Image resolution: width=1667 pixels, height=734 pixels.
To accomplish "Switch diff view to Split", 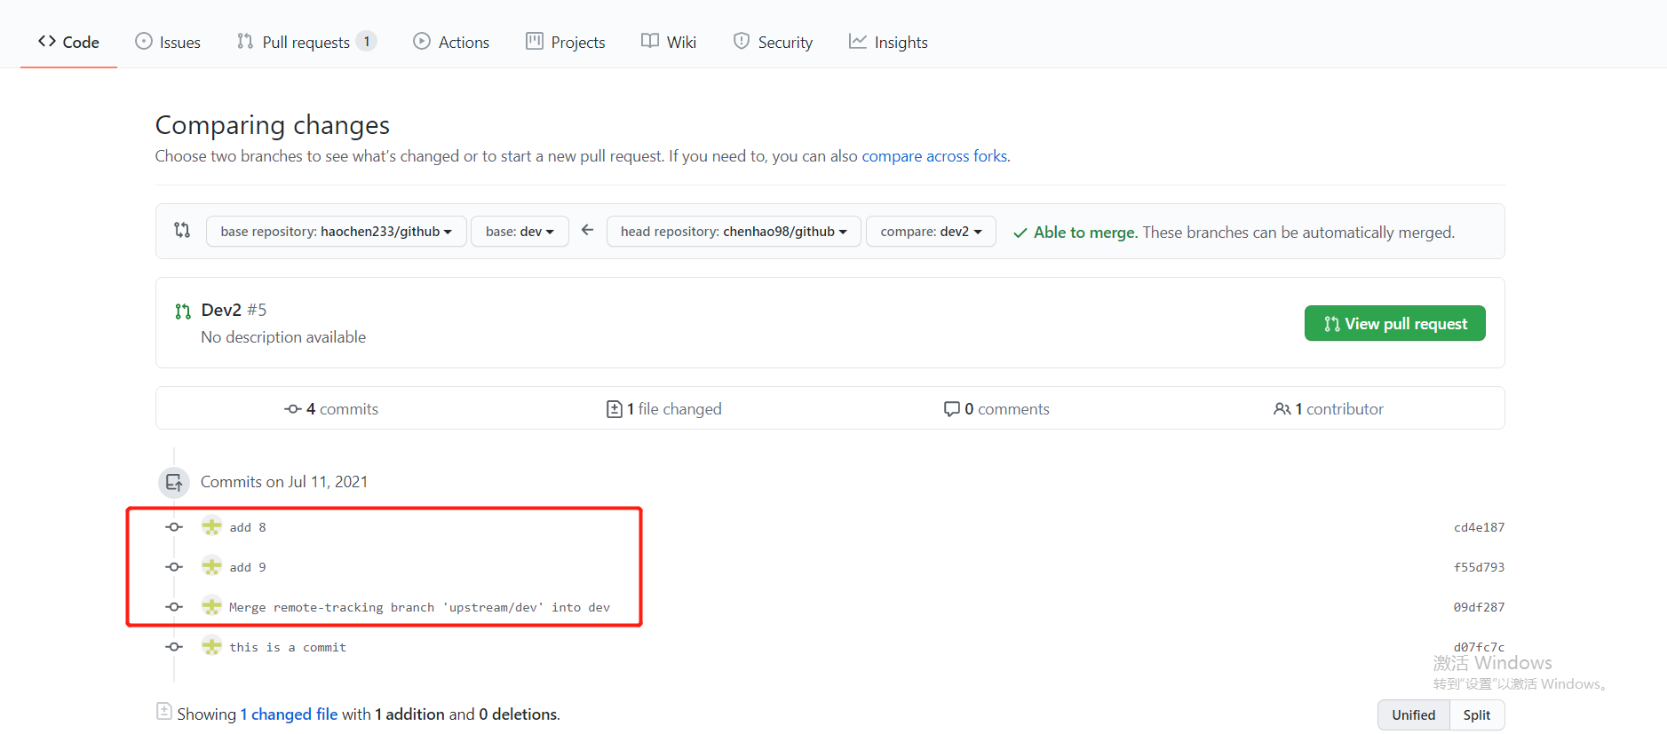I will [x=1476, y=715].
